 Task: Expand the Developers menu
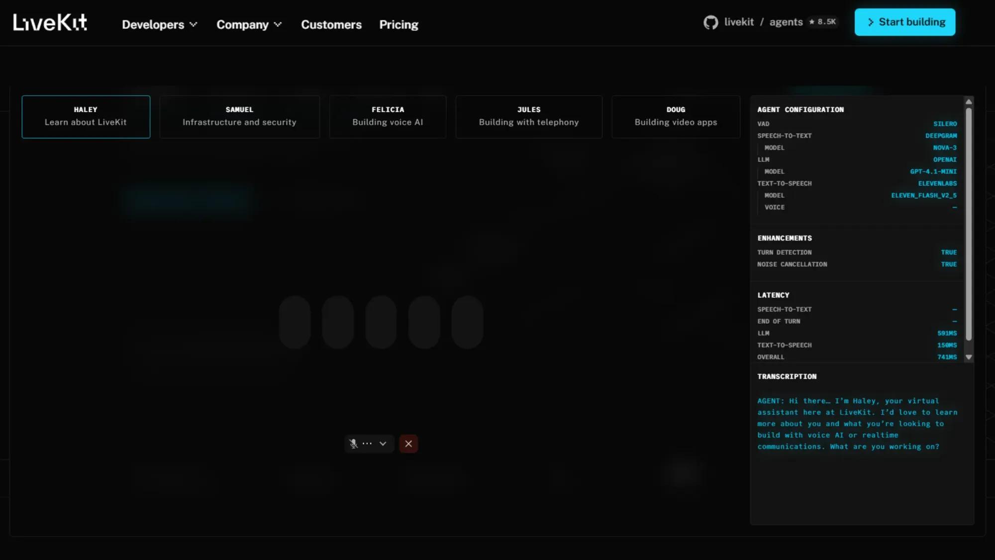point(159,24)
